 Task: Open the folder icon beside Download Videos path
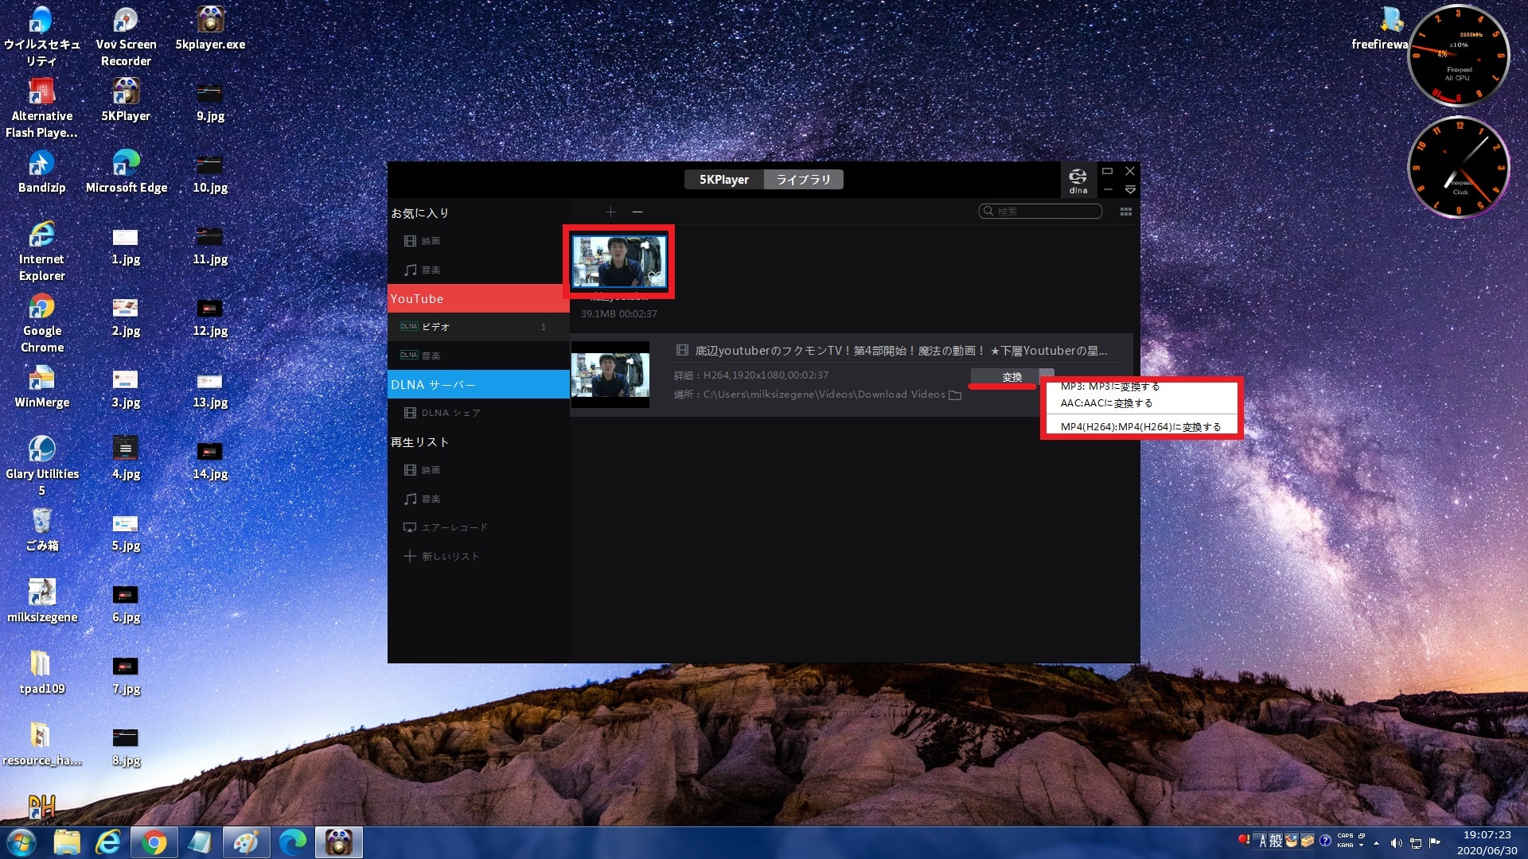(x=955, y=395)
